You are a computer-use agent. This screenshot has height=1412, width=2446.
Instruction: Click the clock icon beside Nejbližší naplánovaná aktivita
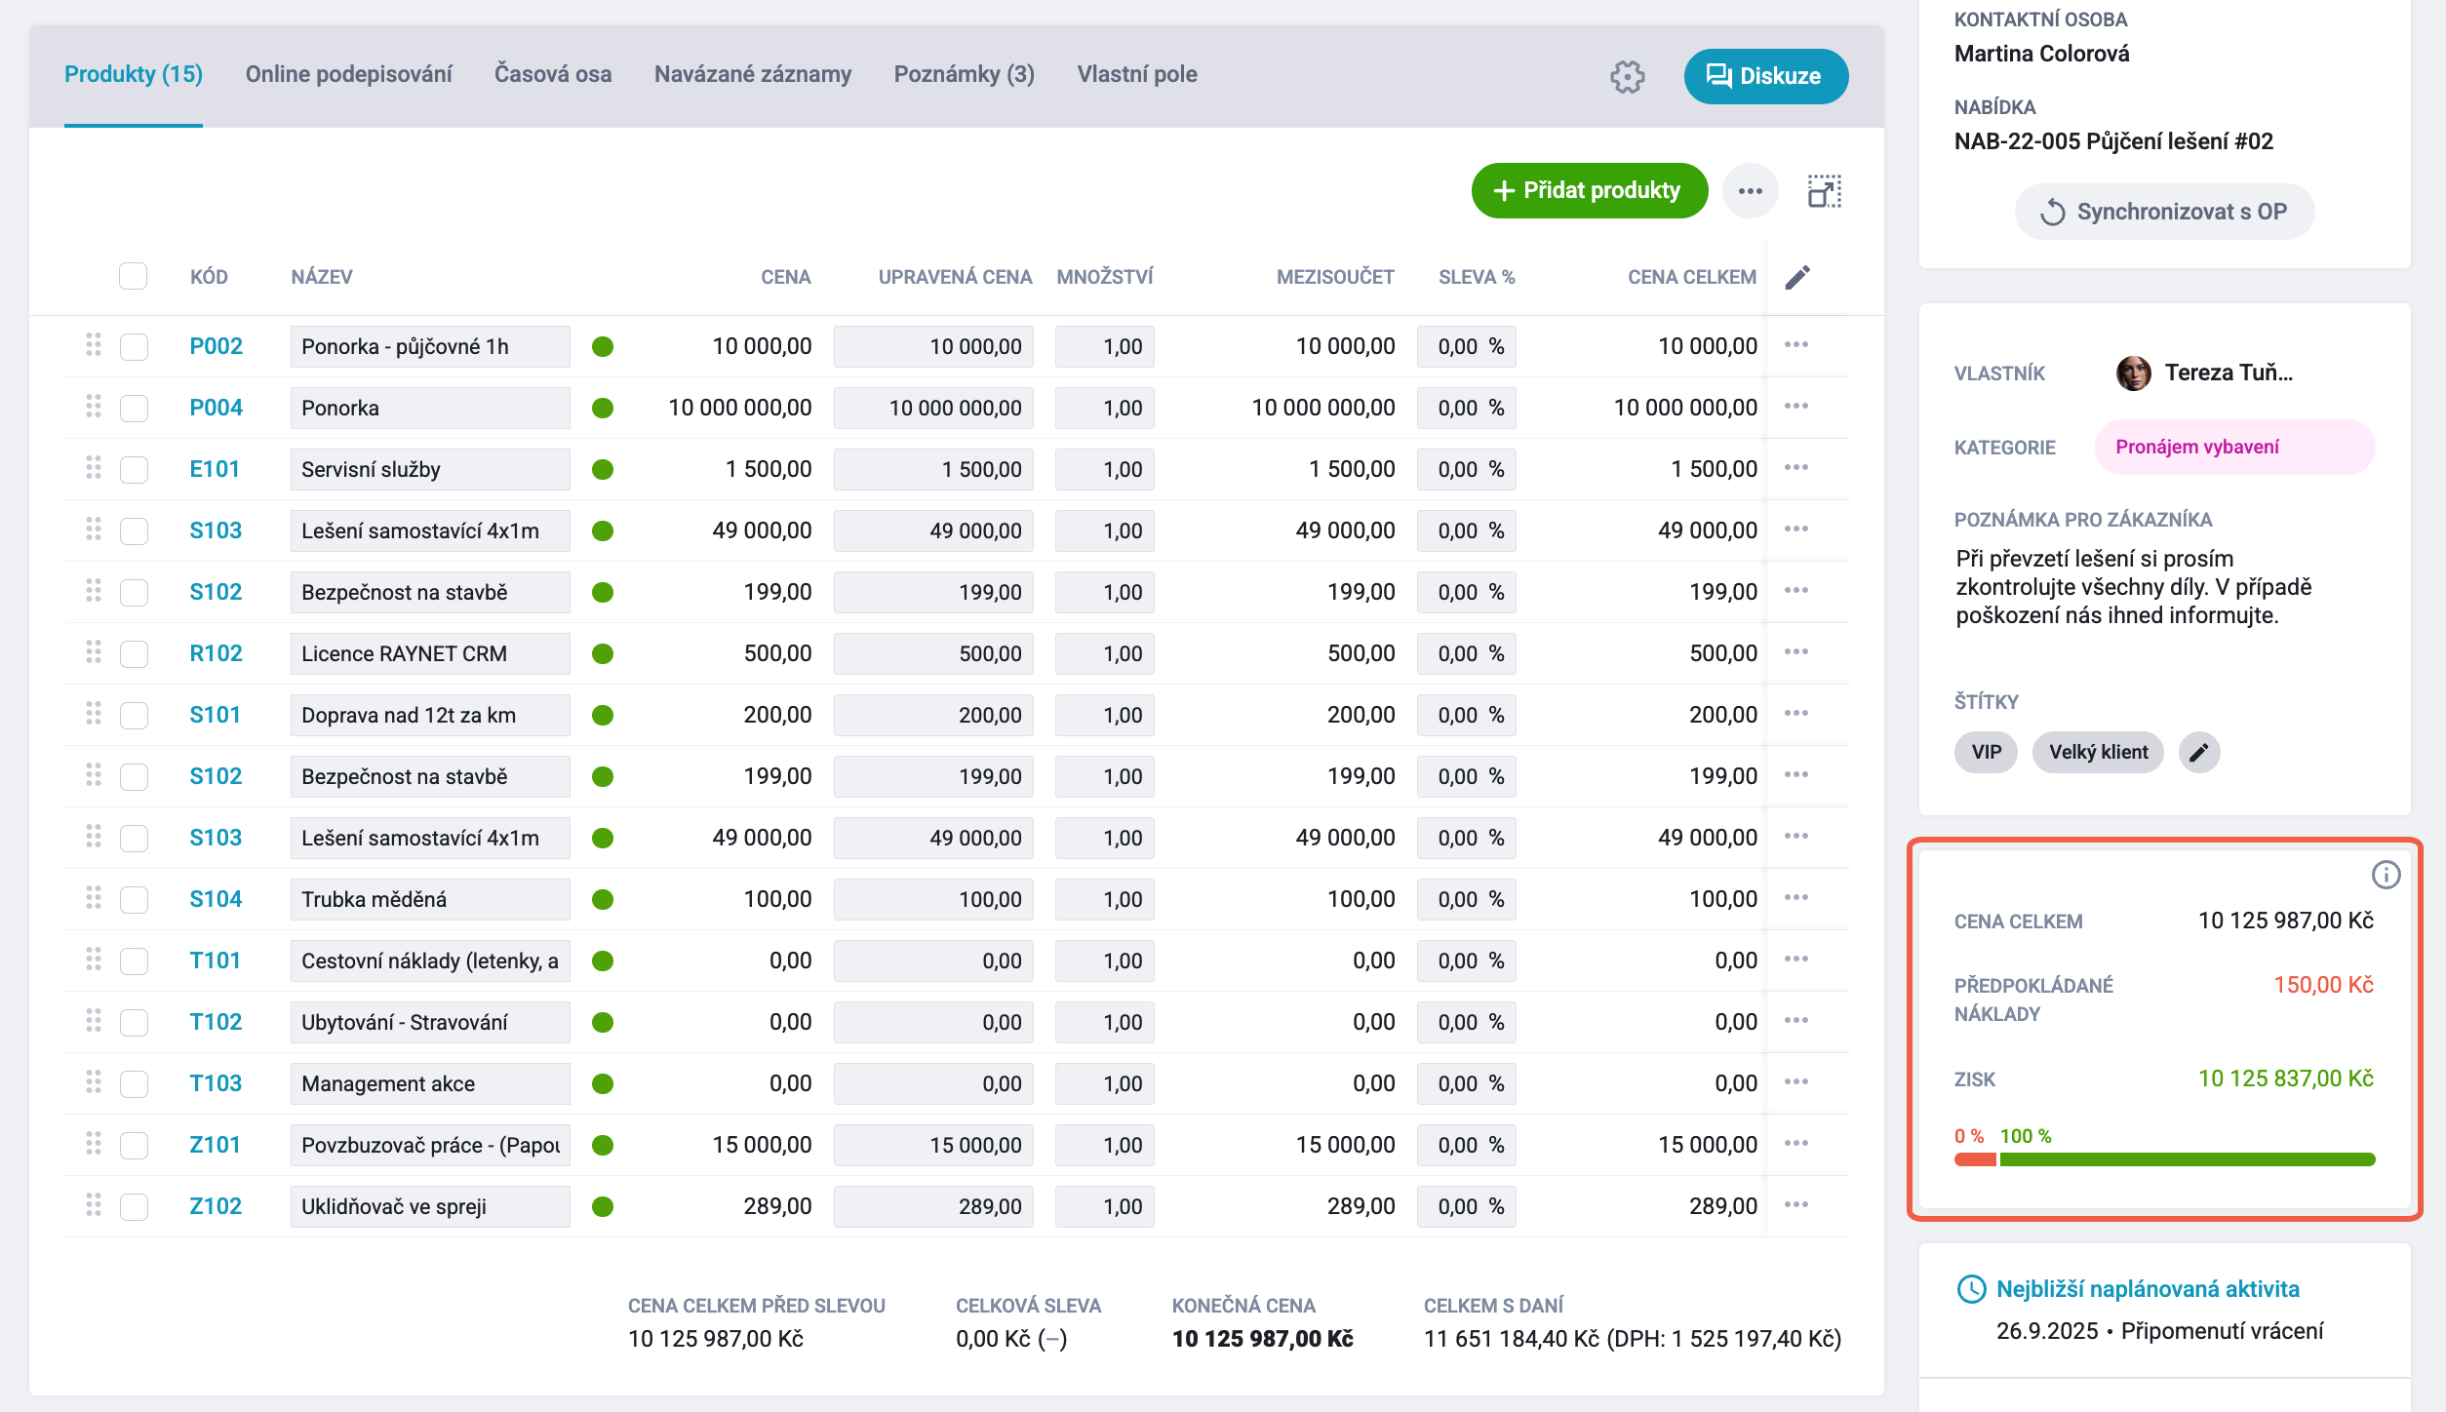click(x=1971, y=1289)
